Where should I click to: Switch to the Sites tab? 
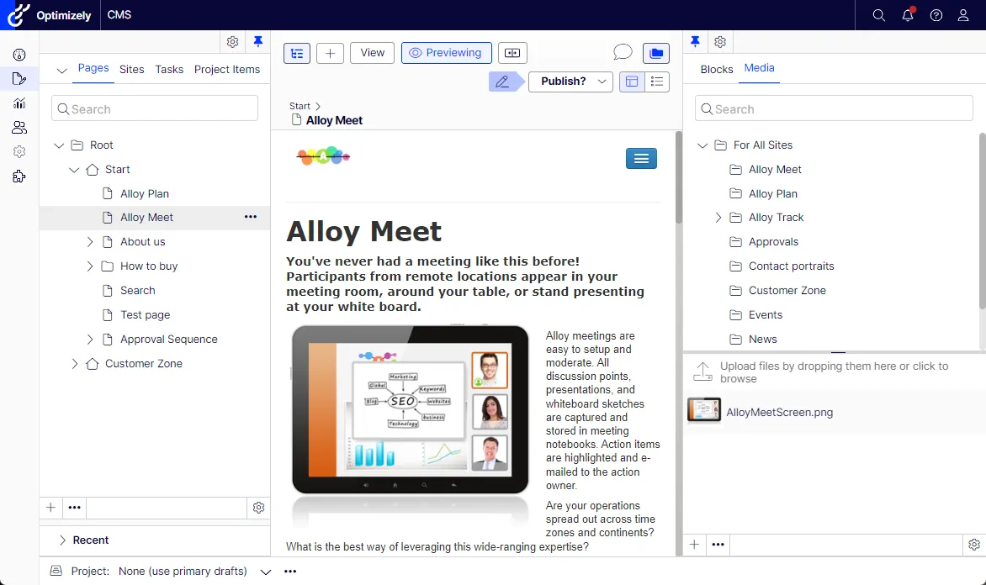pos(131,70)
